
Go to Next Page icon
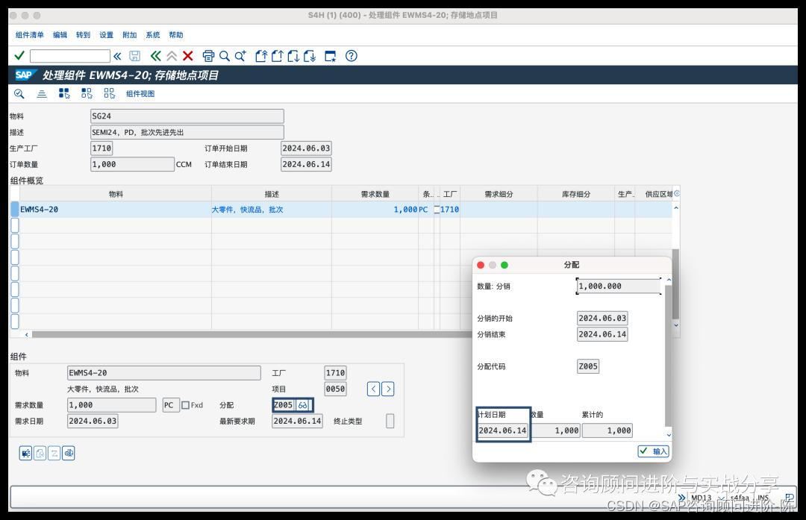click(x=293, y=56)
